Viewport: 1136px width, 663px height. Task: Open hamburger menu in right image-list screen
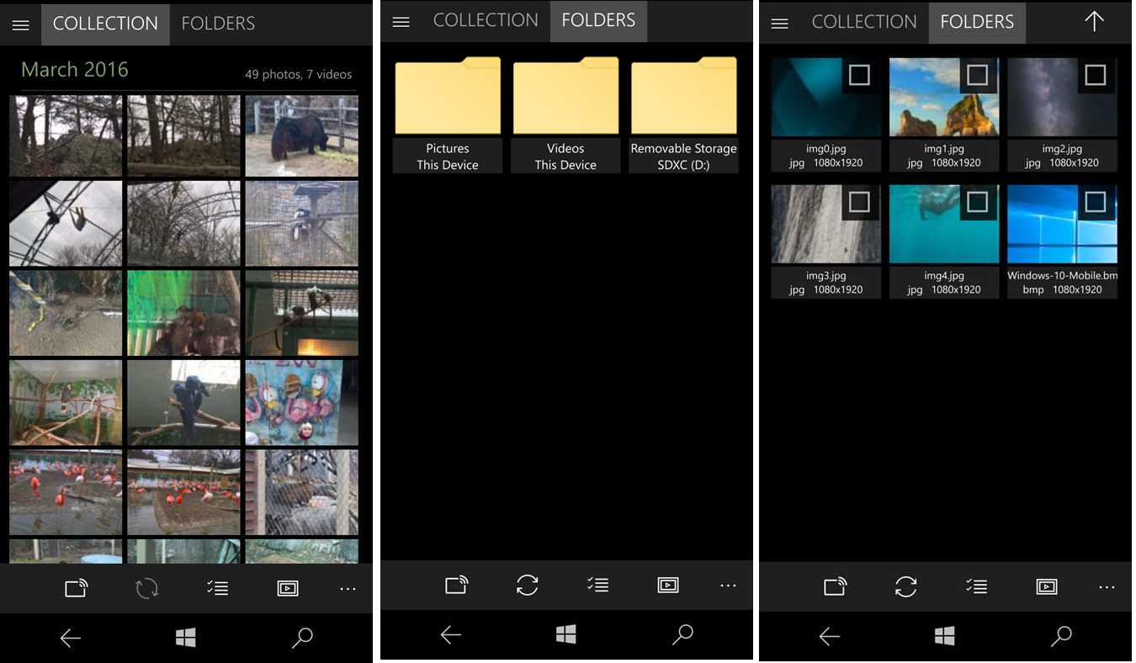coord(780,24)
